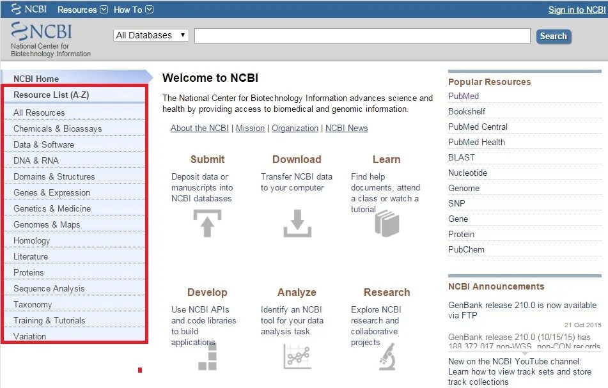Open NCBI YouTube channel announcement
The width and height of the screenshot is (608, 388).
click(520, 372)
